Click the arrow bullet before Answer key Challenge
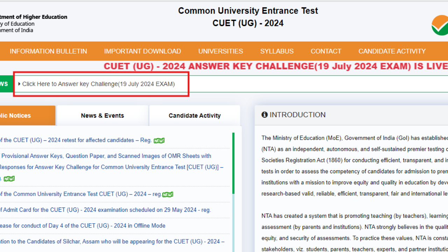448x252 pixels. [x=19, y=84]
